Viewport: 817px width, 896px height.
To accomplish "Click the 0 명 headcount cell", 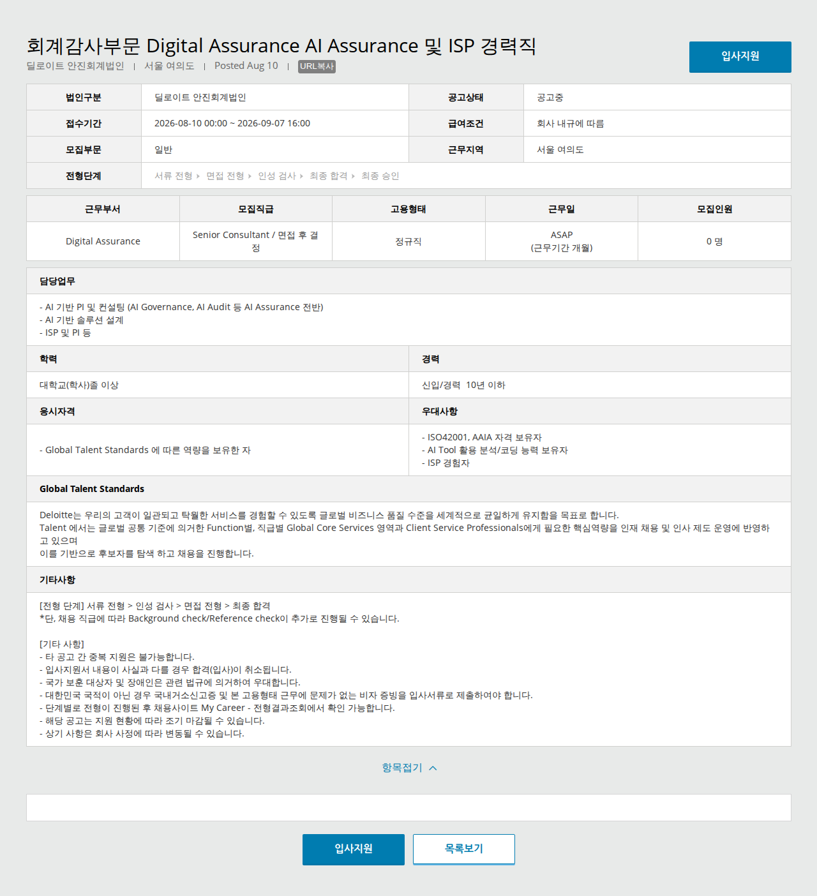I will pyautogui.click(x=714, y=241).
